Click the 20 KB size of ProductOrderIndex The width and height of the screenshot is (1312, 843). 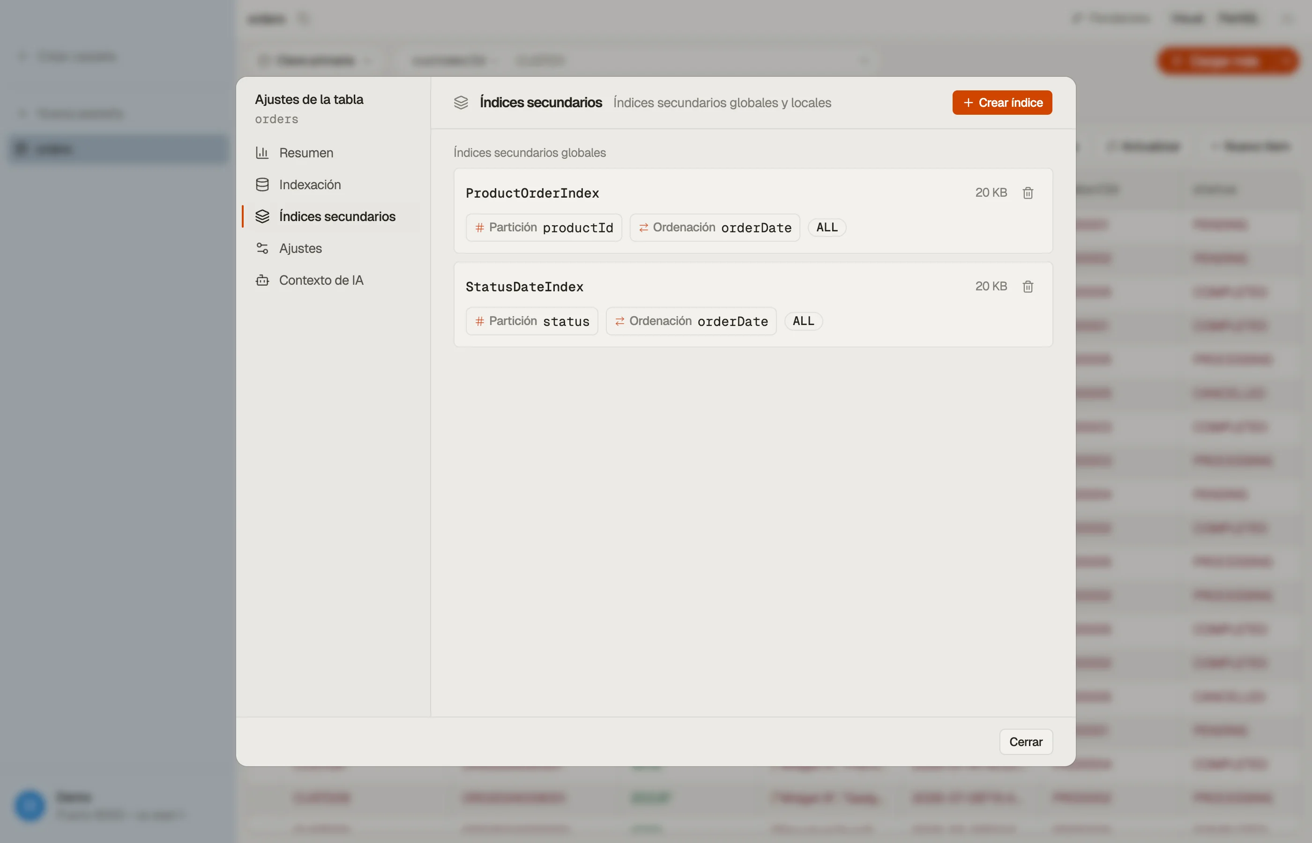tap(991, 192)
